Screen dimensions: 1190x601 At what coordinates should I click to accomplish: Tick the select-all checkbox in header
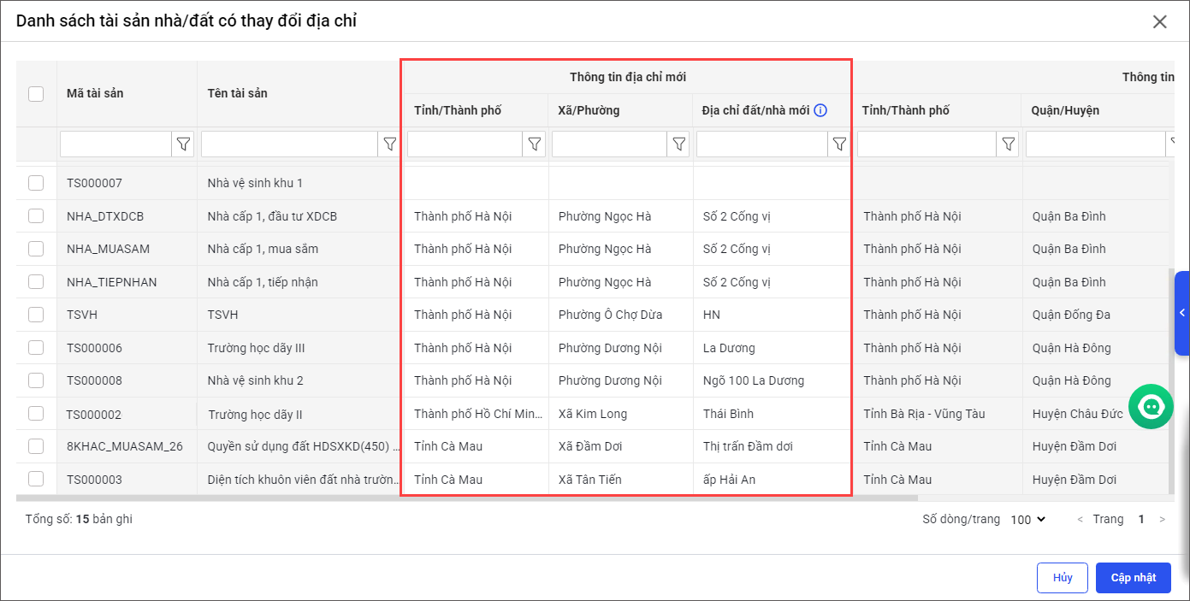(x=36, y=94)
